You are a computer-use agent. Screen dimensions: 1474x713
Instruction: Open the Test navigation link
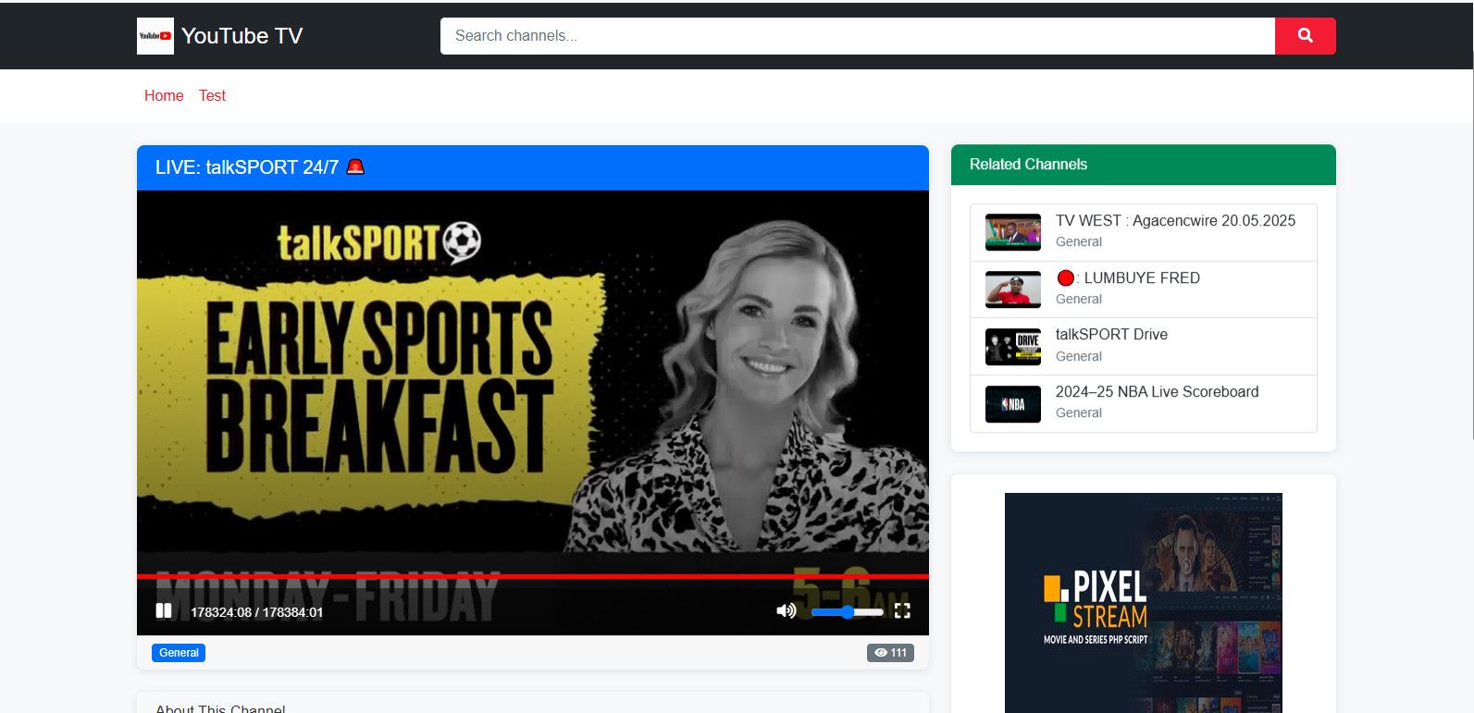(212, 95)
